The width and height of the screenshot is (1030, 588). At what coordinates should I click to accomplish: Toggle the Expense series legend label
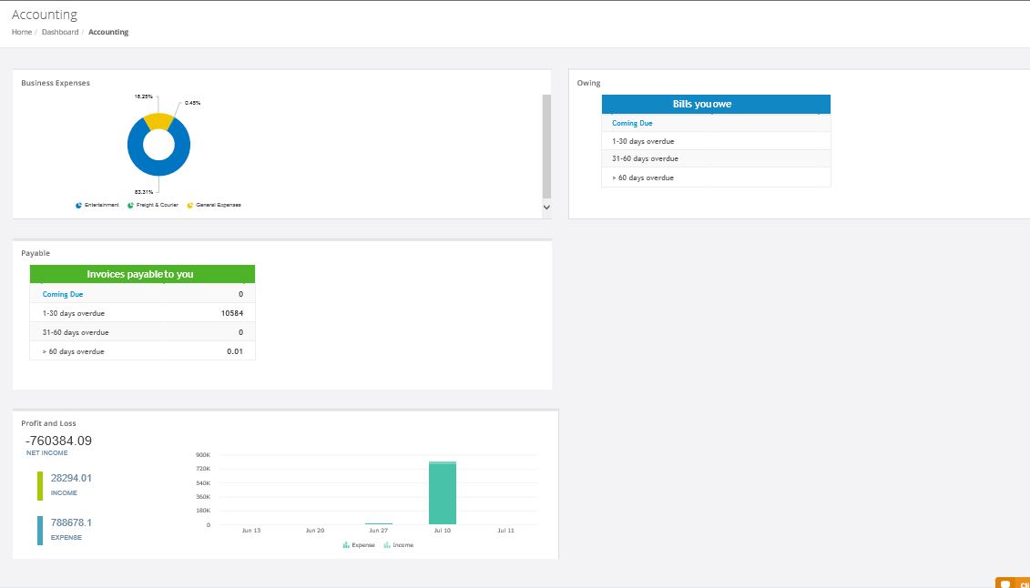[363, 545]
